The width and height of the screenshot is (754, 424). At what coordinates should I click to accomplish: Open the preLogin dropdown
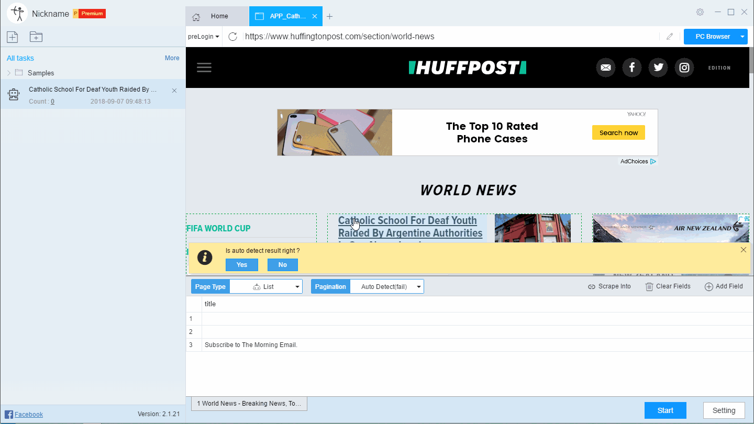click(x=204, y=37)
